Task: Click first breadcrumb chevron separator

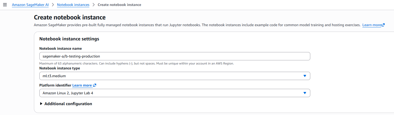Action: tap(53, 5)
